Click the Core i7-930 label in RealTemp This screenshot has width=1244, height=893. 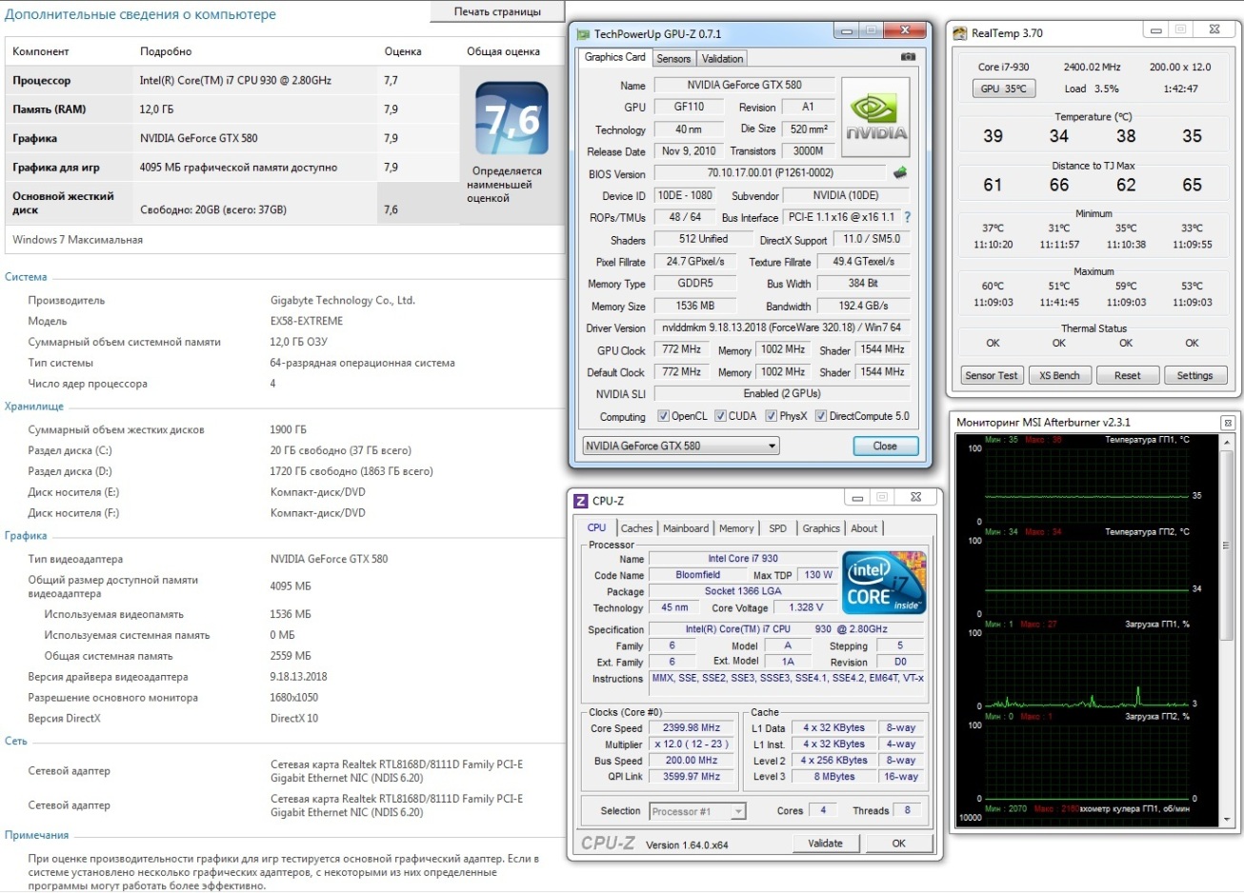tap(1003, 67)
